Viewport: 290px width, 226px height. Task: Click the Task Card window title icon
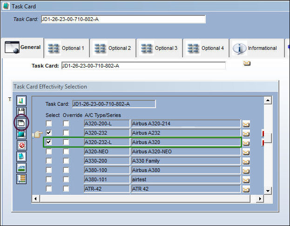[x=6, y=6]
